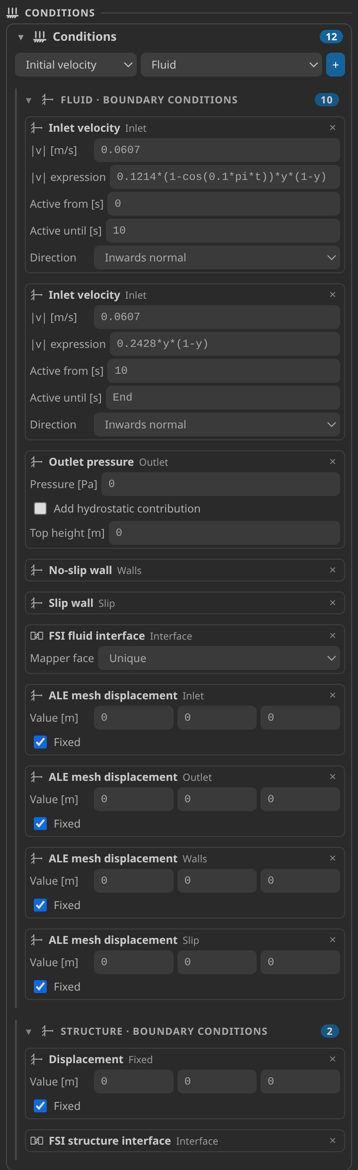
Task: Collapse the main Conditions panel
Action: pos(21,37)
